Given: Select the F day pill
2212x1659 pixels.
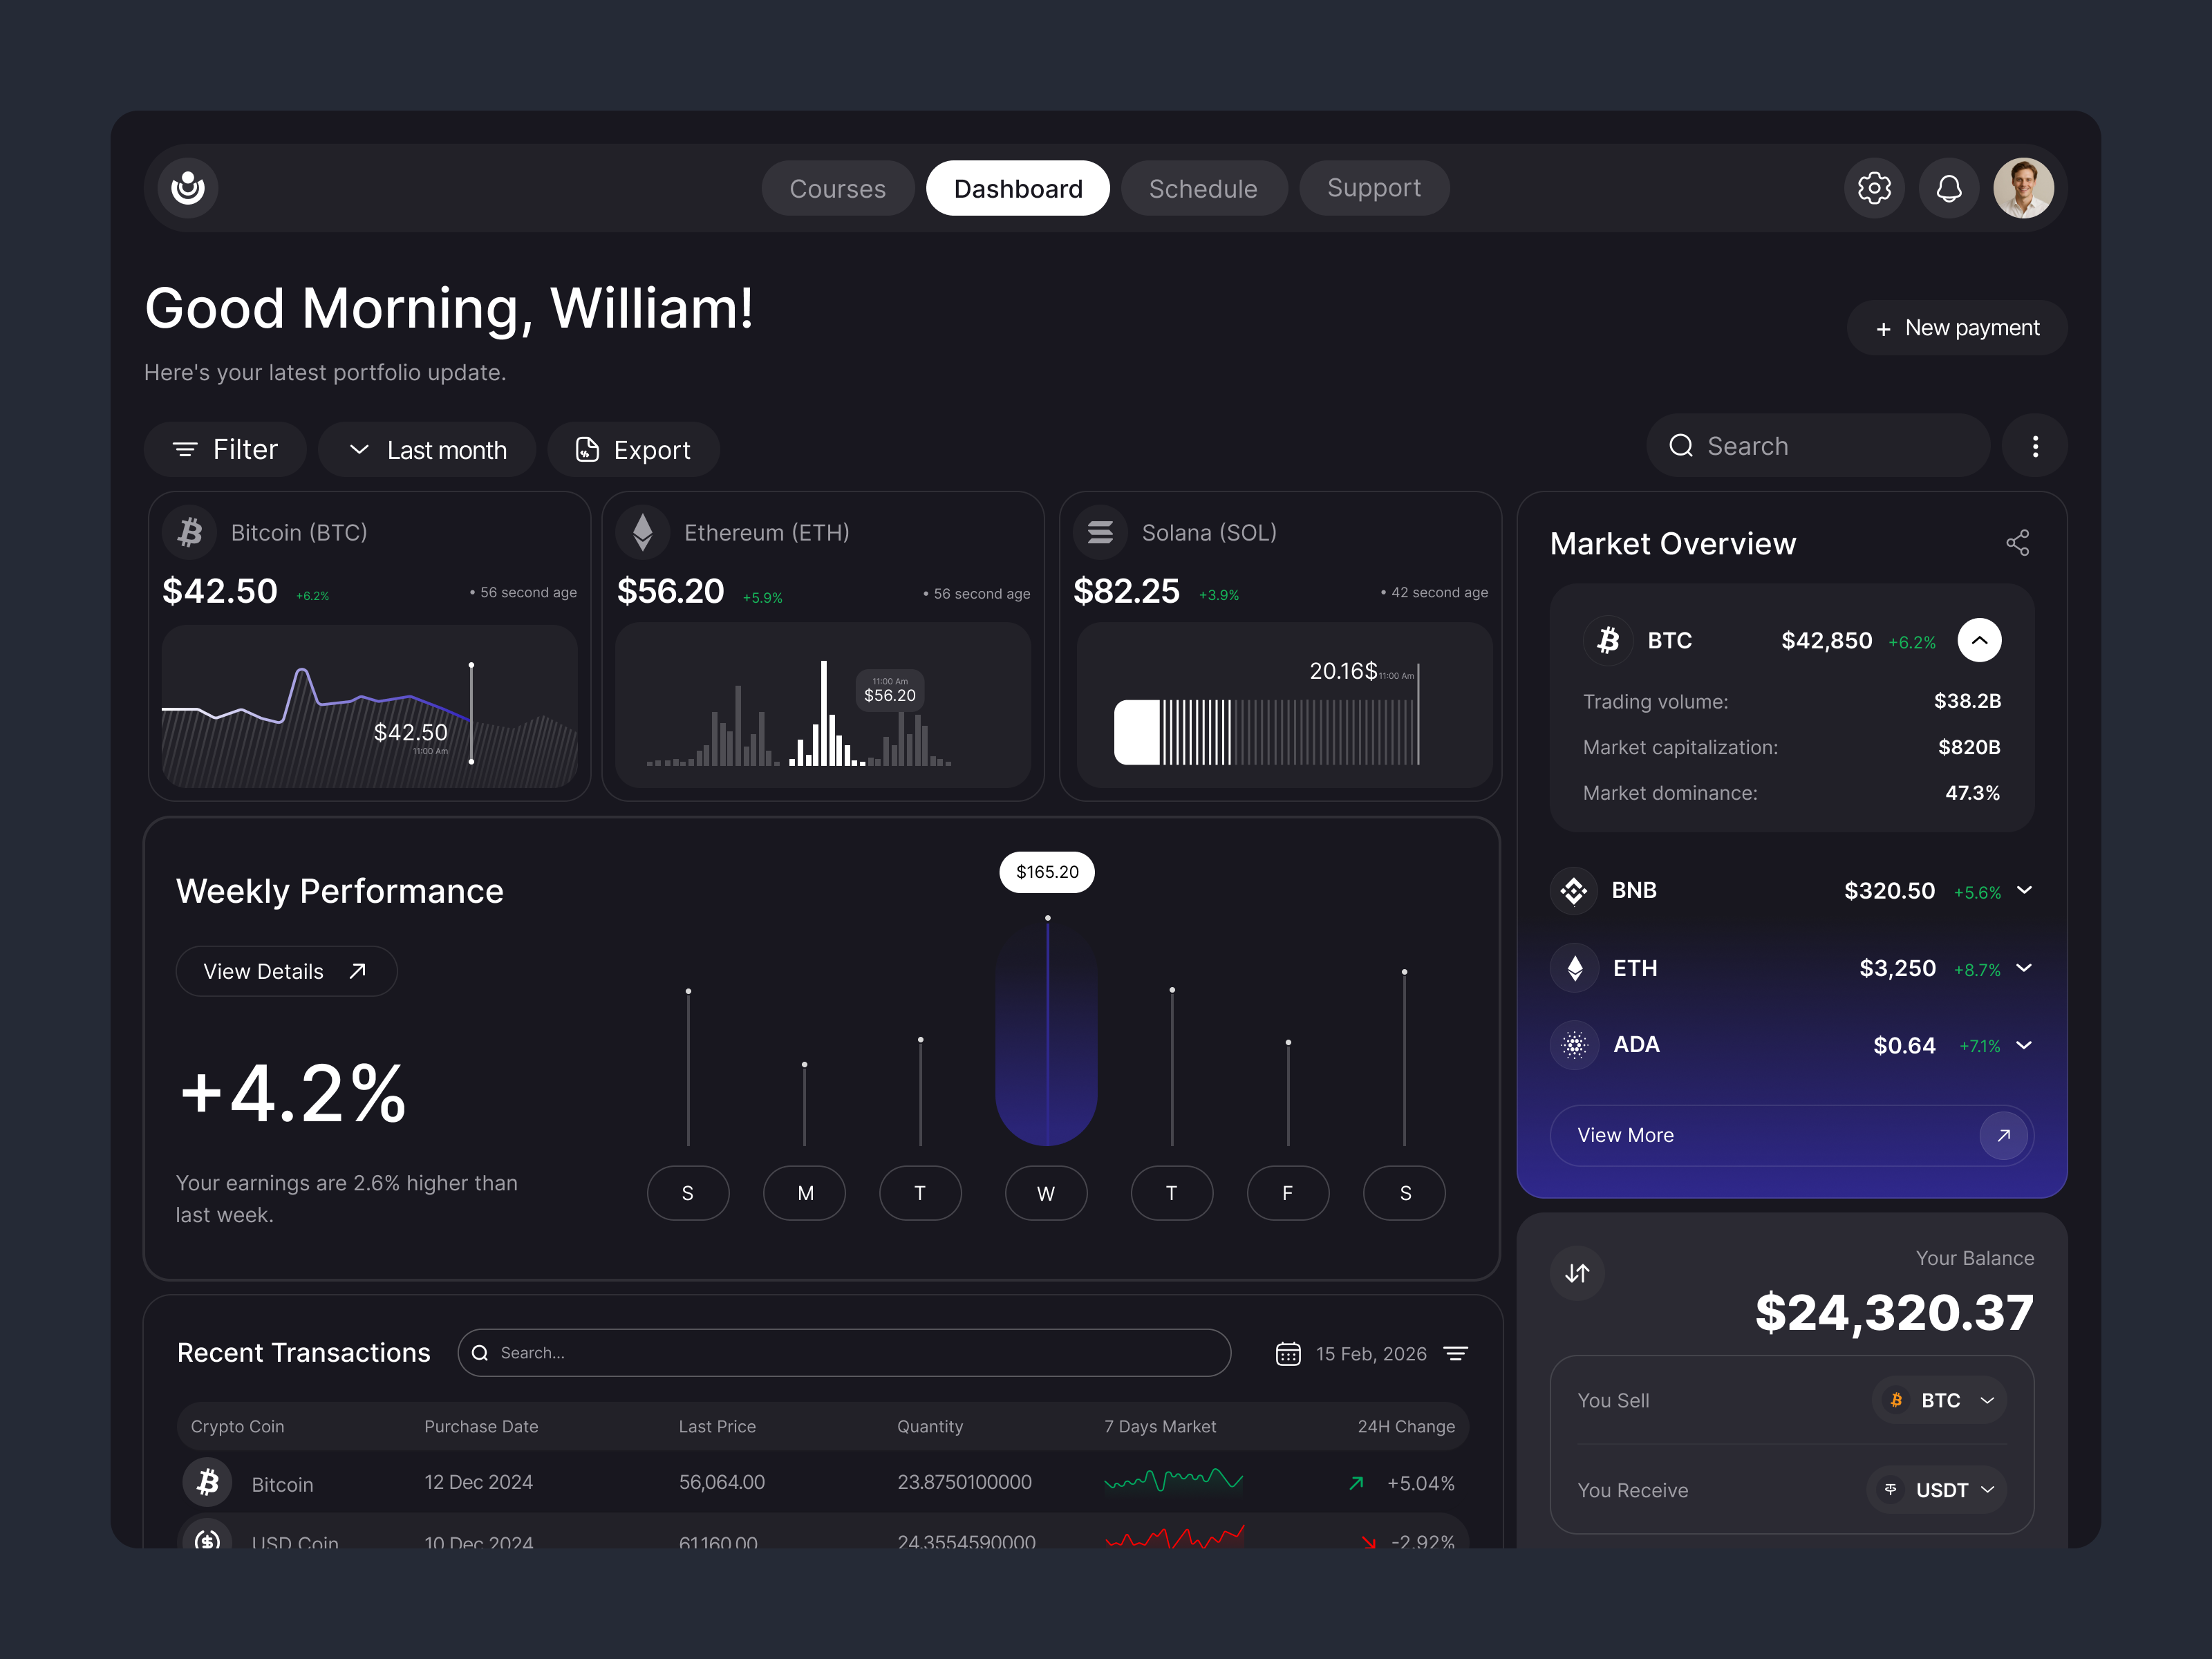Looking at the screenshot, I should tap(1288, 1193).
